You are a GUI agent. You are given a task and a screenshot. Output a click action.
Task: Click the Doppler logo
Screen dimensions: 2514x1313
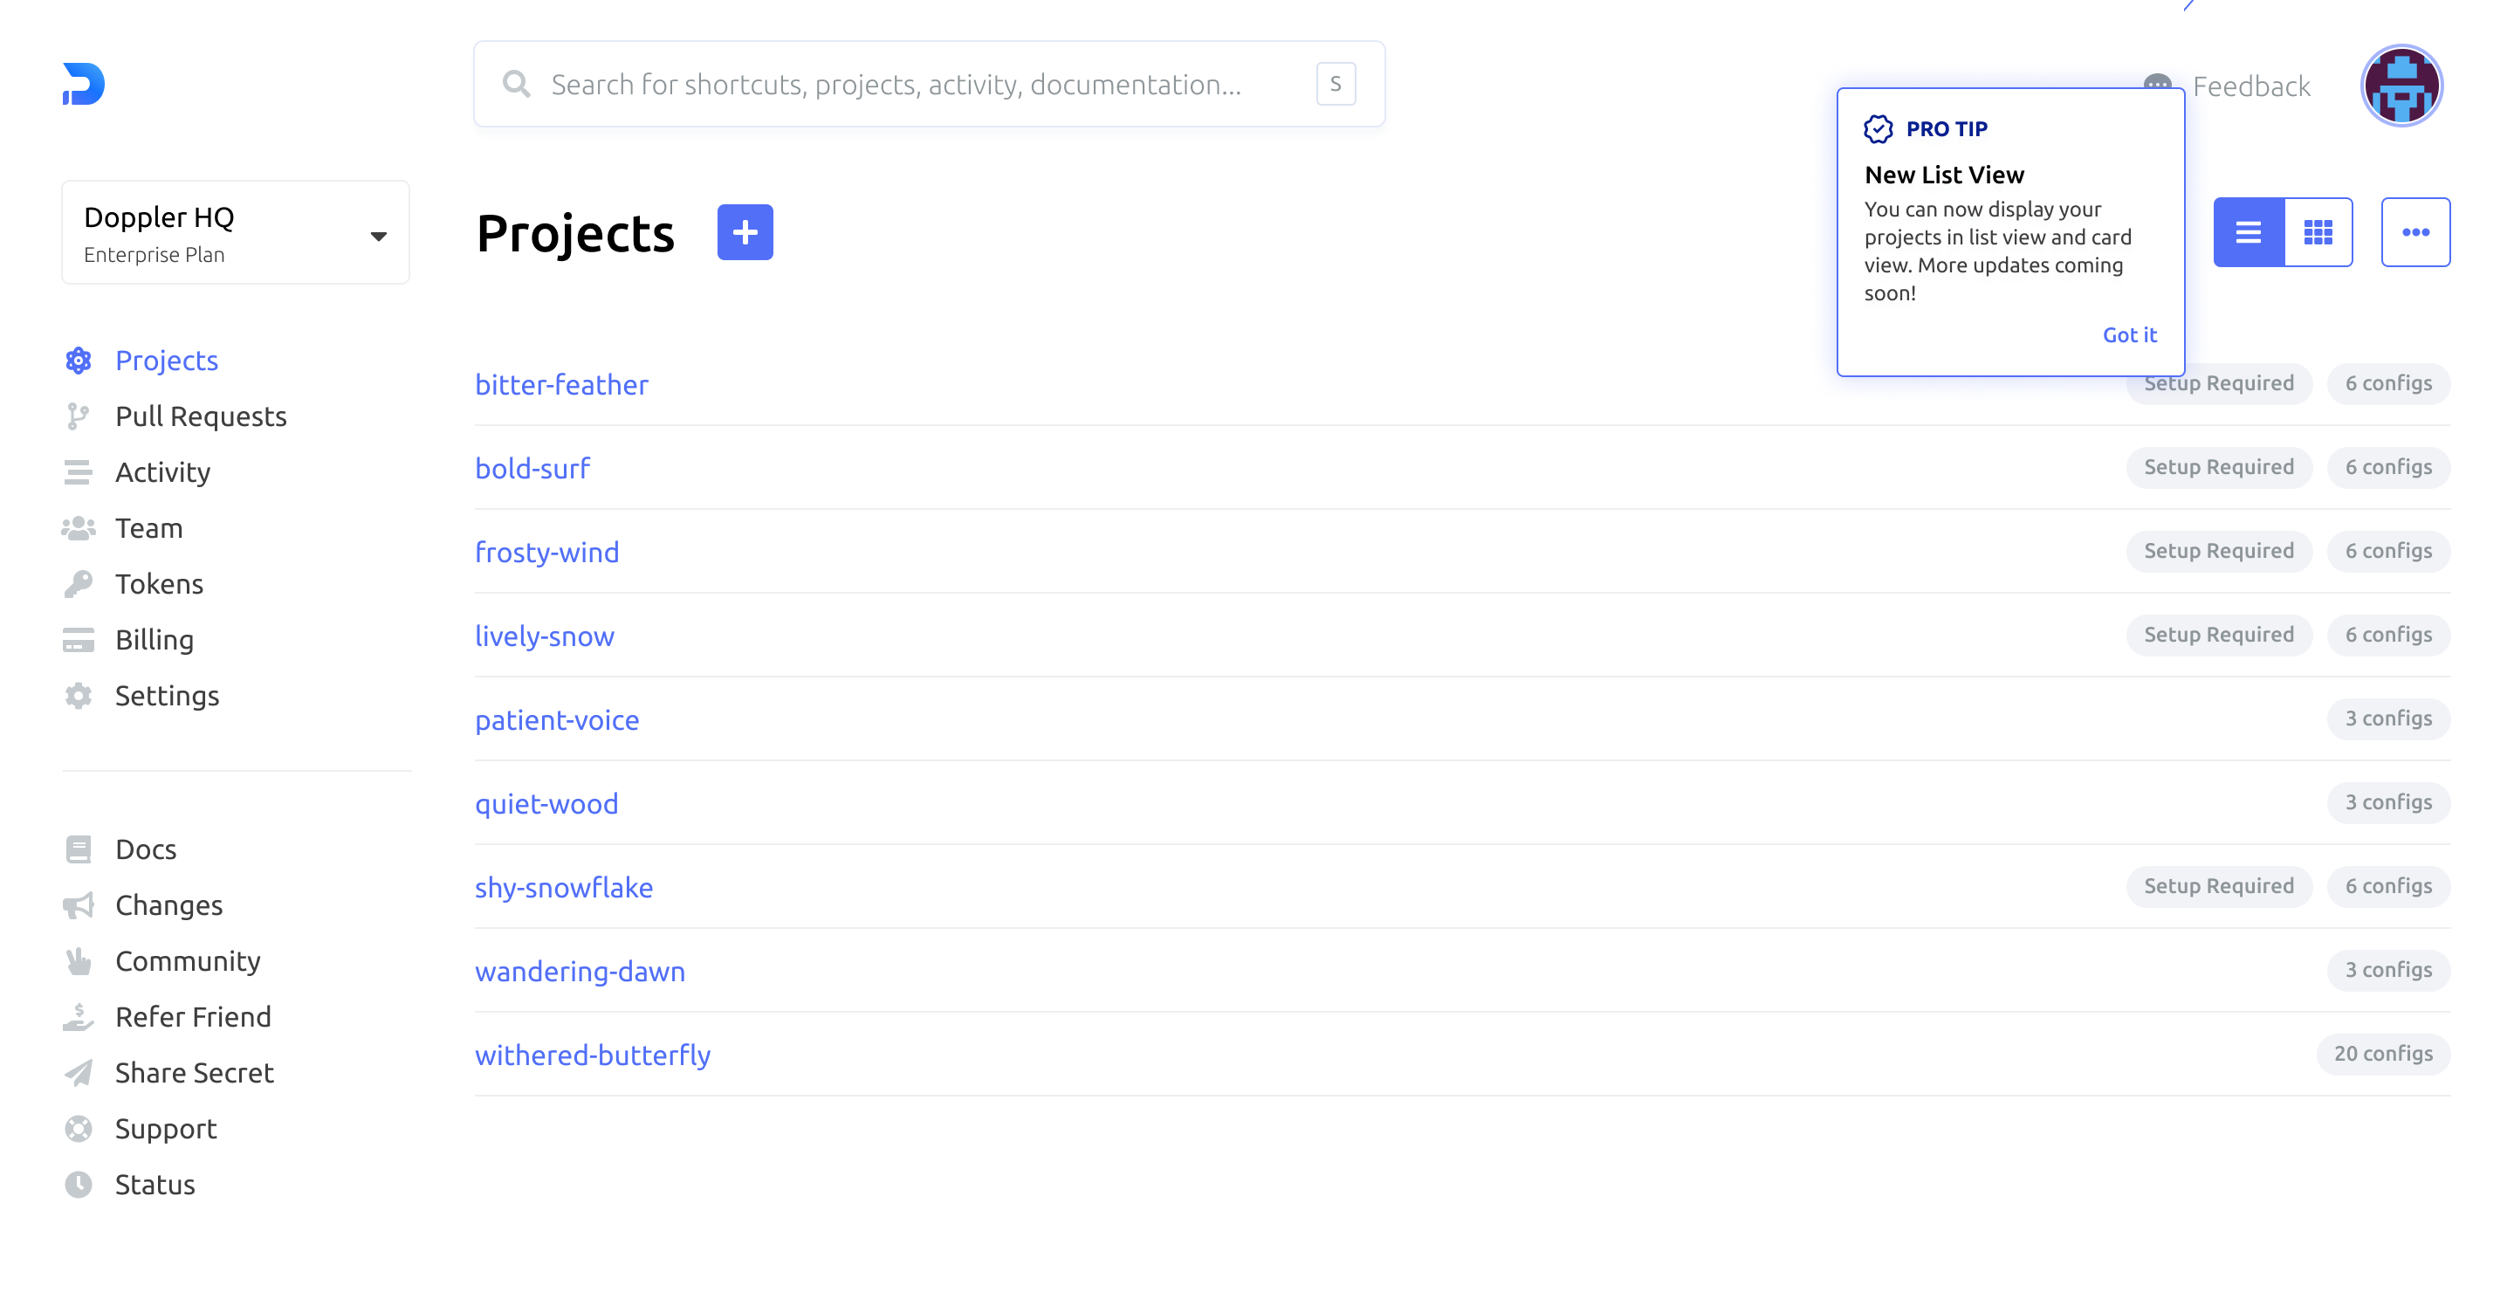click(x=85, y=85)
